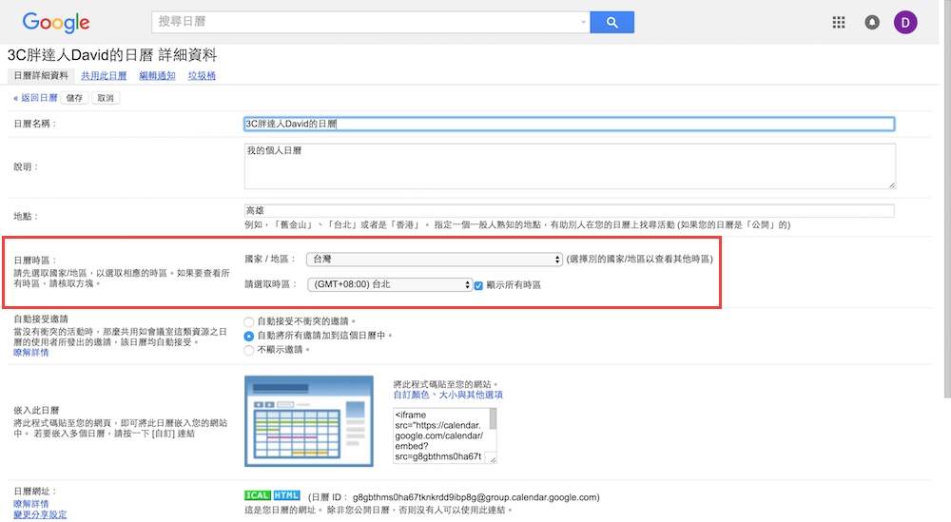Switch to the 編輯通知 tab

coord(157,76)
